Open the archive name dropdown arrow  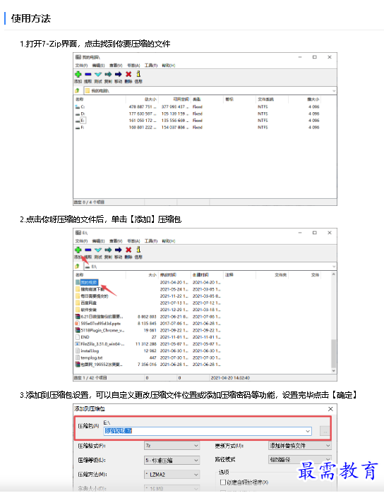point(308,431)
